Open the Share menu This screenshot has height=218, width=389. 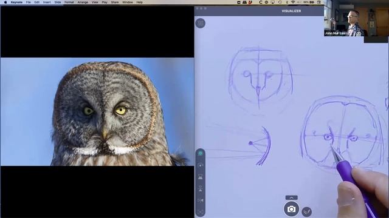tap(115, 2)
